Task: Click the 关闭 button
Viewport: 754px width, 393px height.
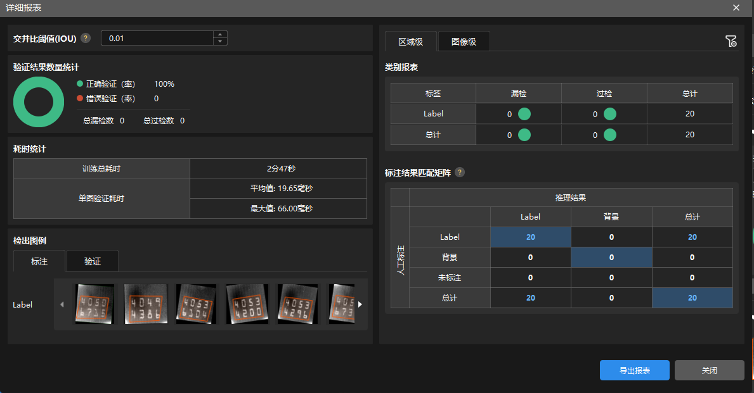Action: [709, 370]
